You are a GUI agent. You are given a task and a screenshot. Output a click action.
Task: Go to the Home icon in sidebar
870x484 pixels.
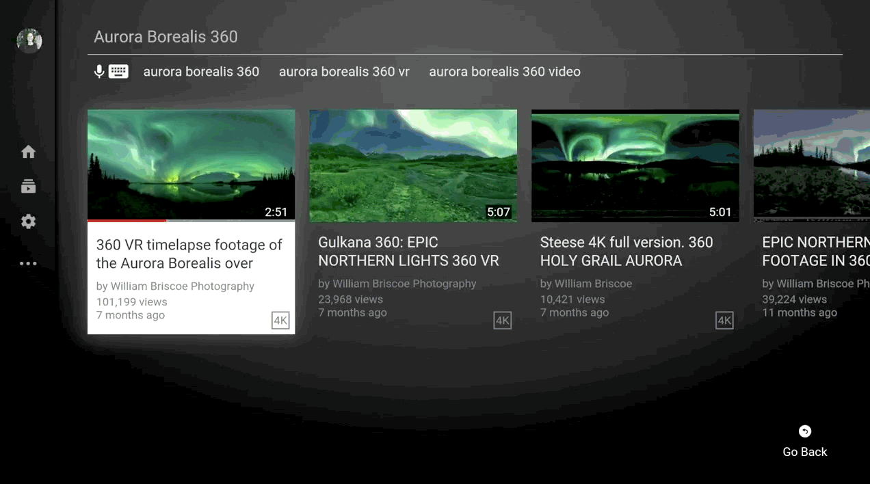coord(28,152)
